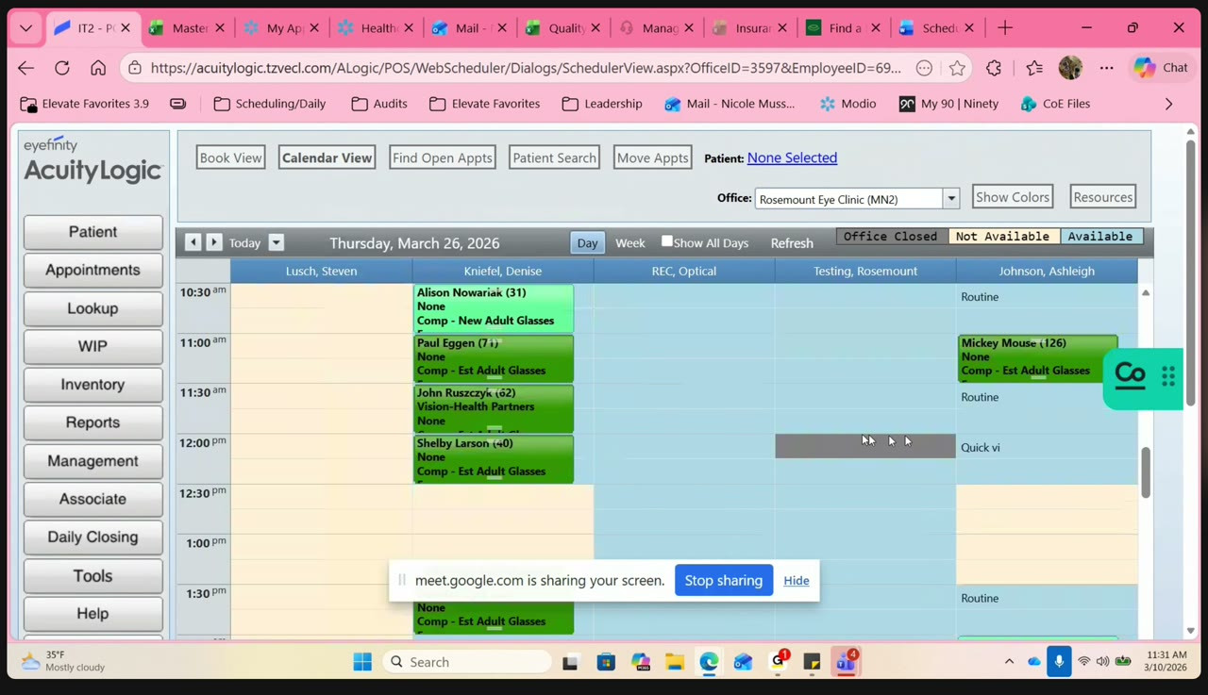Open Audits bookmark folder

[x=379, y=104]
